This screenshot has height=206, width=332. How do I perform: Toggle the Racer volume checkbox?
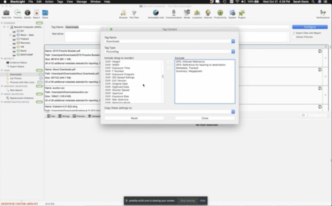[10, 51]
